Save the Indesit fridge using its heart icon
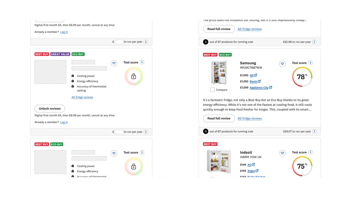 tap(282, 153)
